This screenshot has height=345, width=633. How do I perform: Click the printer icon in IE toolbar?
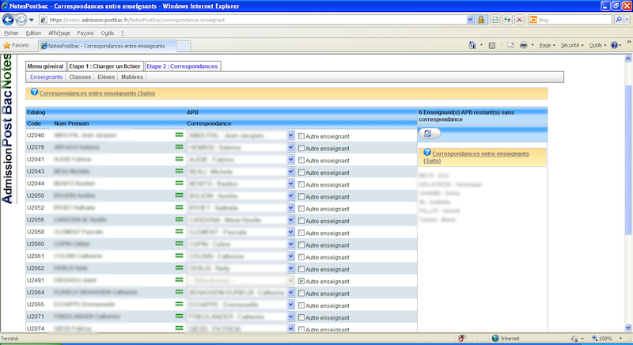coord(523,46)
